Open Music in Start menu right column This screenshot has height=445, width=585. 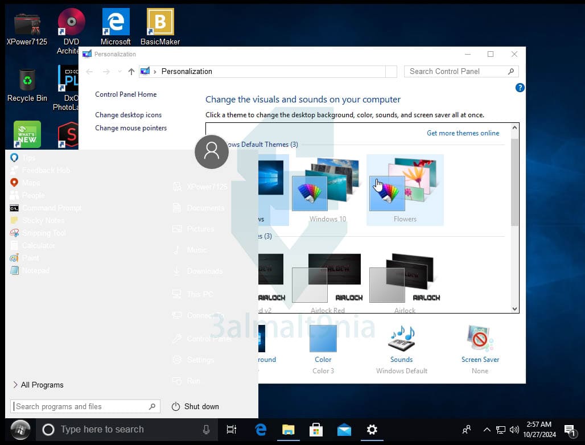[x=190, y=250]
